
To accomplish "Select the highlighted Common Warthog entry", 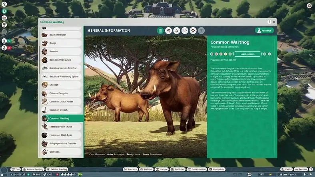I will [x=62, y=118].
